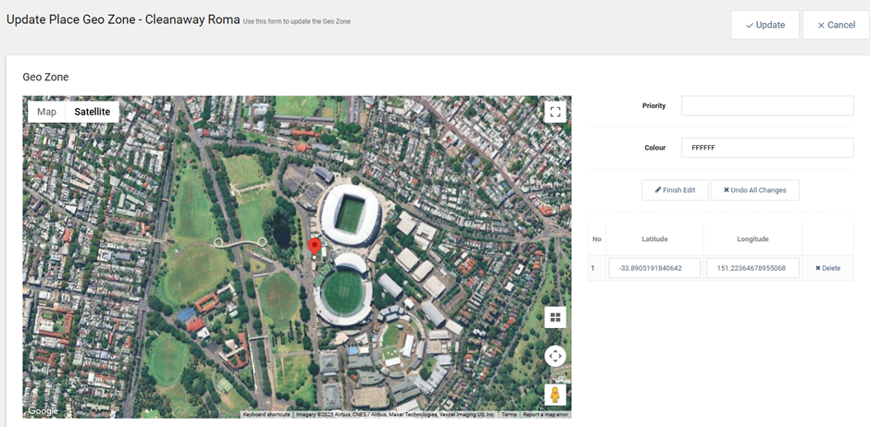The image size is (870, 427).
Task: Click the Cancel button
Action: pos(836,25)
